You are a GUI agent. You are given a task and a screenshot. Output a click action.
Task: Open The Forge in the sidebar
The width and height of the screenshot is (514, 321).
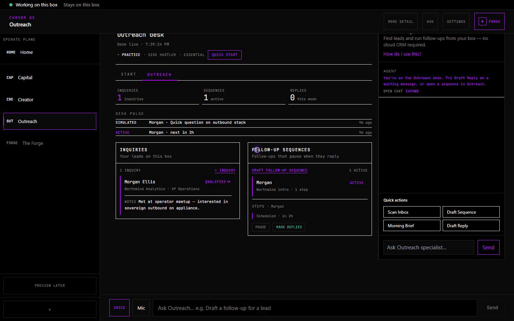pyautogui.click(x=50, y=143)
